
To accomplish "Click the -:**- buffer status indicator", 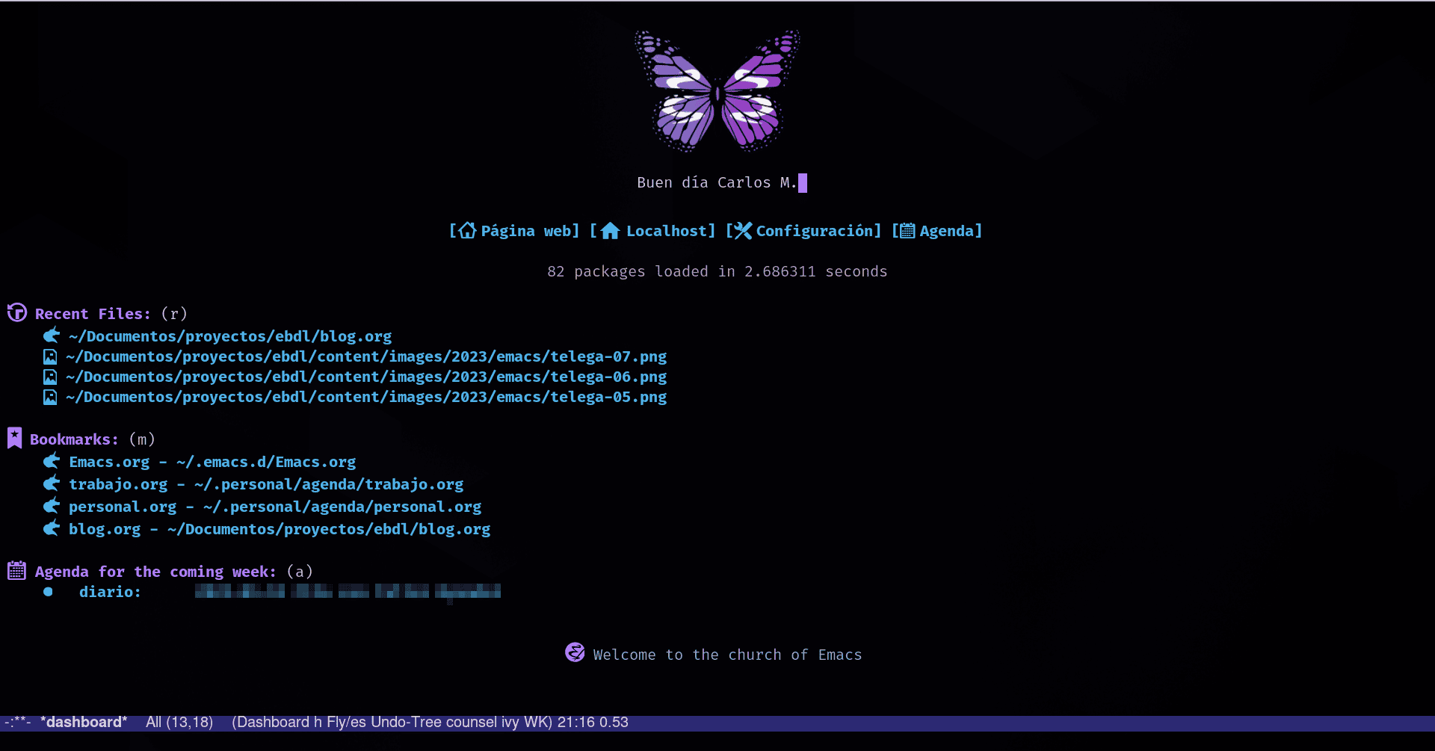I will [x=18, y=722].
